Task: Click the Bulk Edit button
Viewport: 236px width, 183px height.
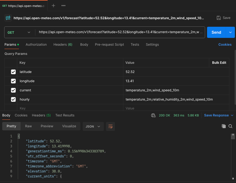Action: click(219, 63)
